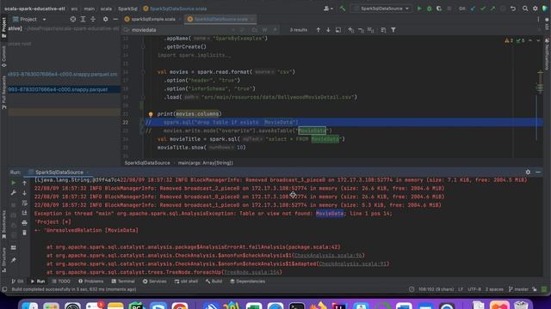The height and width of the screenshot is (309, 551).
Task: Click warnings indicator in editor corner
Action: (x=509, y=40)
